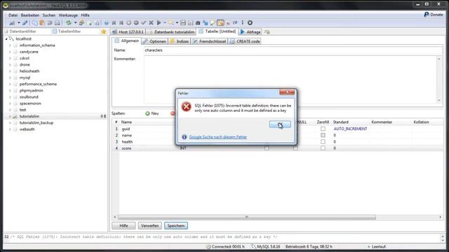449x252 pixels.
Task: Click the print toolbar icon
Action: tap(58, 23)
